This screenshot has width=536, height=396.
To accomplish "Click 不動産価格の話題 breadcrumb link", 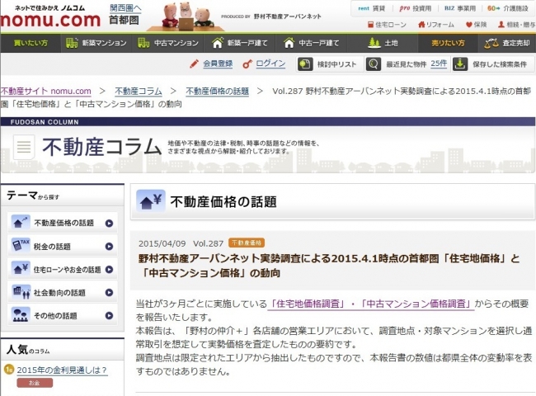I will (218, 91).
